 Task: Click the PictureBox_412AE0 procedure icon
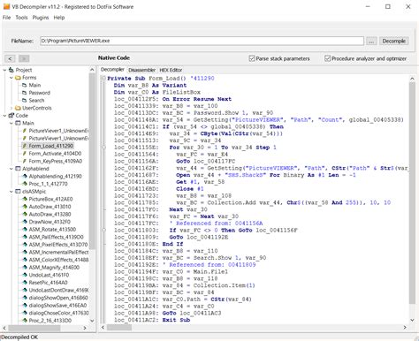click(x=25, y=199)
